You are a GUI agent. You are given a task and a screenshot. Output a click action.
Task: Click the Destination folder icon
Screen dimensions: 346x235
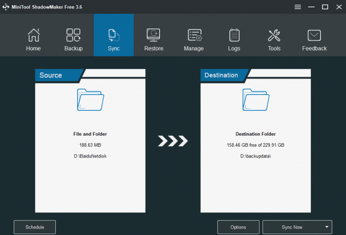256,100
